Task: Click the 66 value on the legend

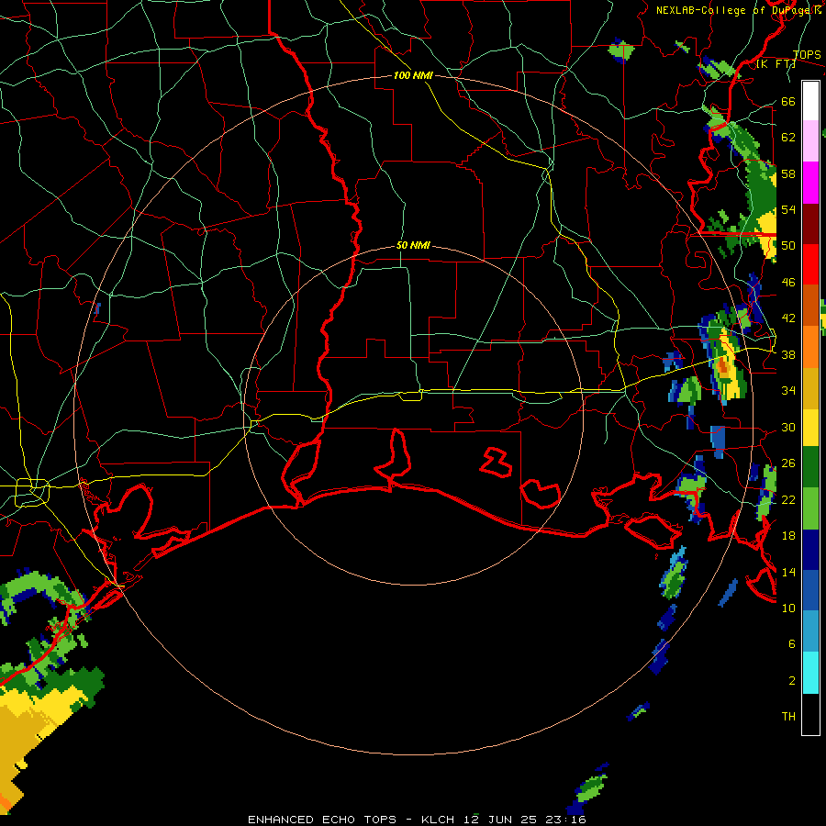Action: [x=788, y=102]
